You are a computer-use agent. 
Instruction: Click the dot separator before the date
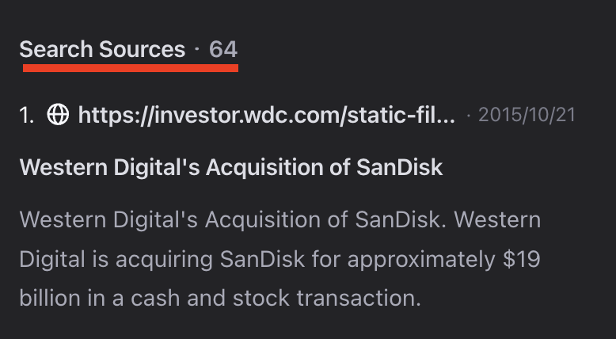[x=469, y=116]
